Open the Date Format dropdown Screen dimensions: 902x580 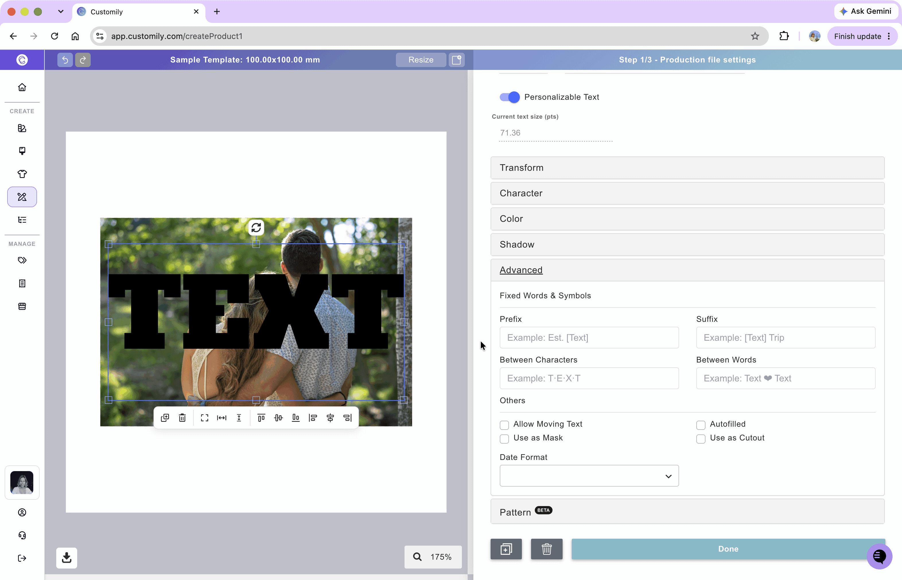click(589, 476)
